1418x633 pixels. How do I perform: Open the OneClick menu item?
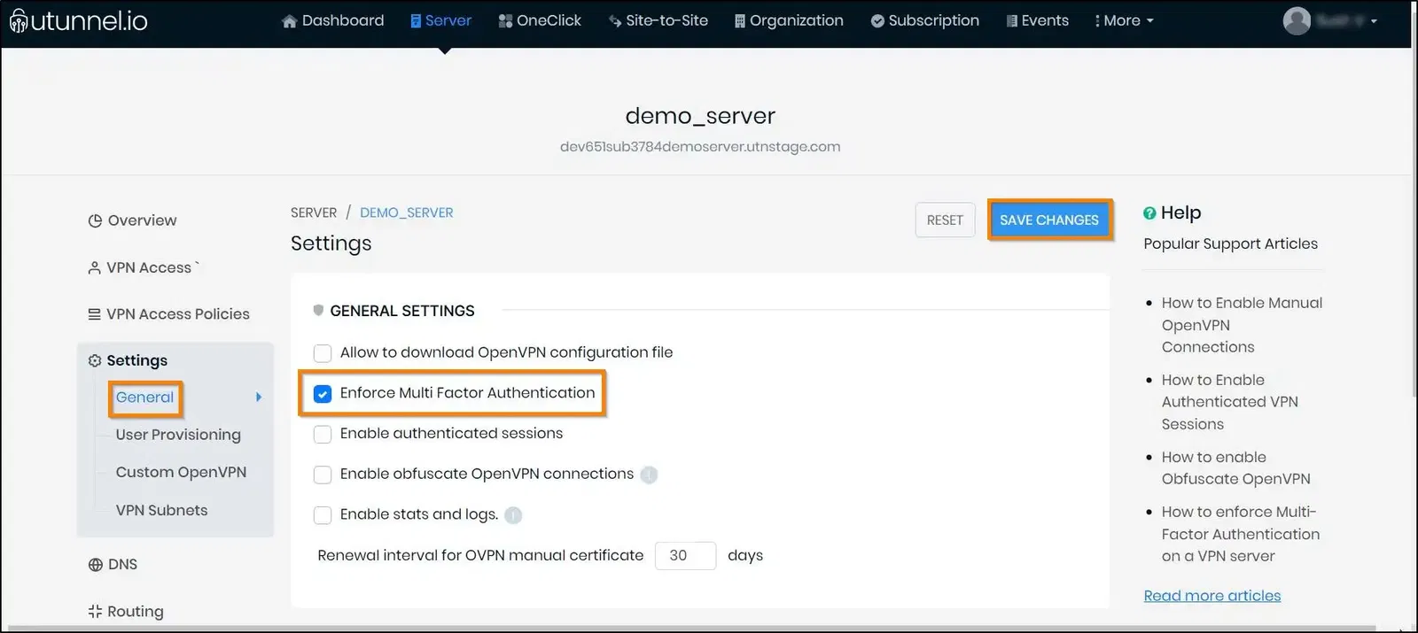pyautogui.click(x=540, y=20)
